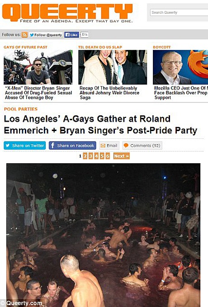Go to gallery page 2
208x307 pixels.
click(x=85, y=156)
